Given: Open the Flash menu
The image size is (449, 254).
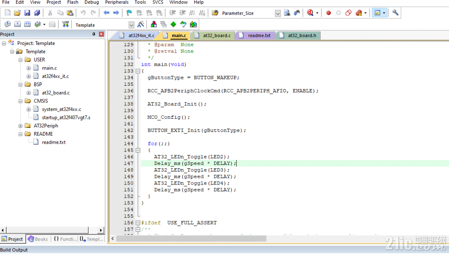Looking at the screenshot, I should (73, 2).
